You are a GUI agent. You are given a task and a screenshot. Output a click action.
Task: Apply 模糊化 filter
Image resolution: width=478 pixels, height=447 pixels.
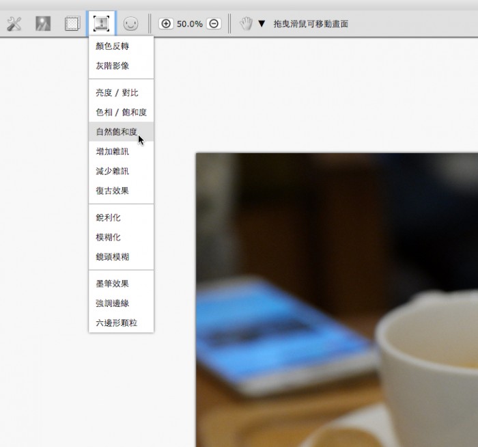121,237
